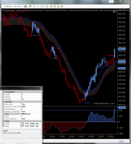Select the drawing tools pencil icon
Screen dimensions: 131x144
click(30, 6)
